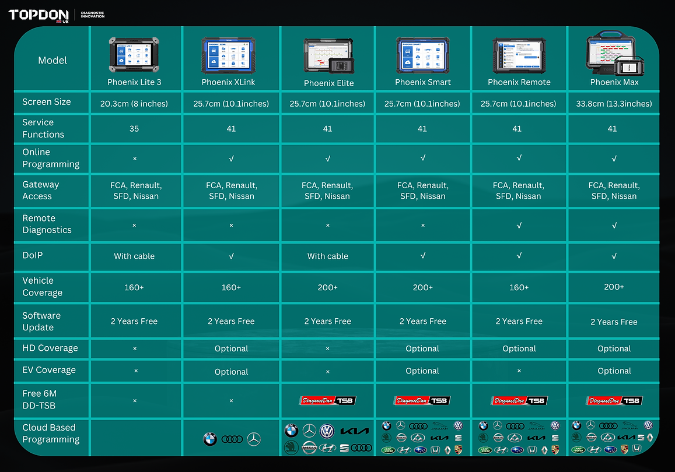Click "With cable" DoIP cell under Phoenix Elite
Screen dimensions: 675x472
pyautogui.click(x=328, y=256)
